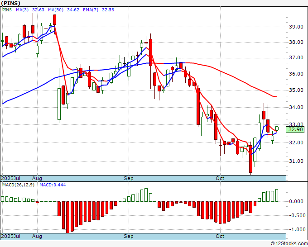Click the 0.000 MACD axis label

coord(296,201)
